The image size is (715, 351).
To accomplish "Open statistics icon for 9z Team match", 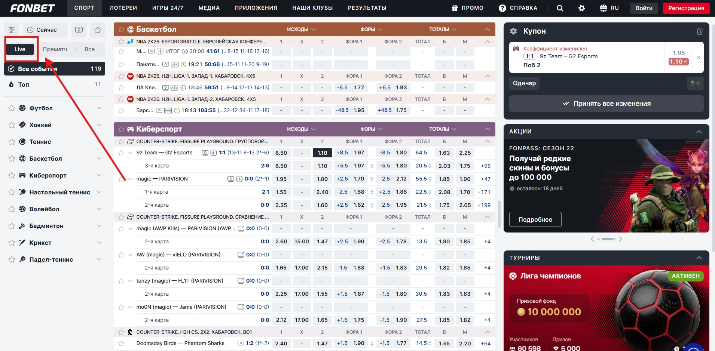I will [214, 153].
